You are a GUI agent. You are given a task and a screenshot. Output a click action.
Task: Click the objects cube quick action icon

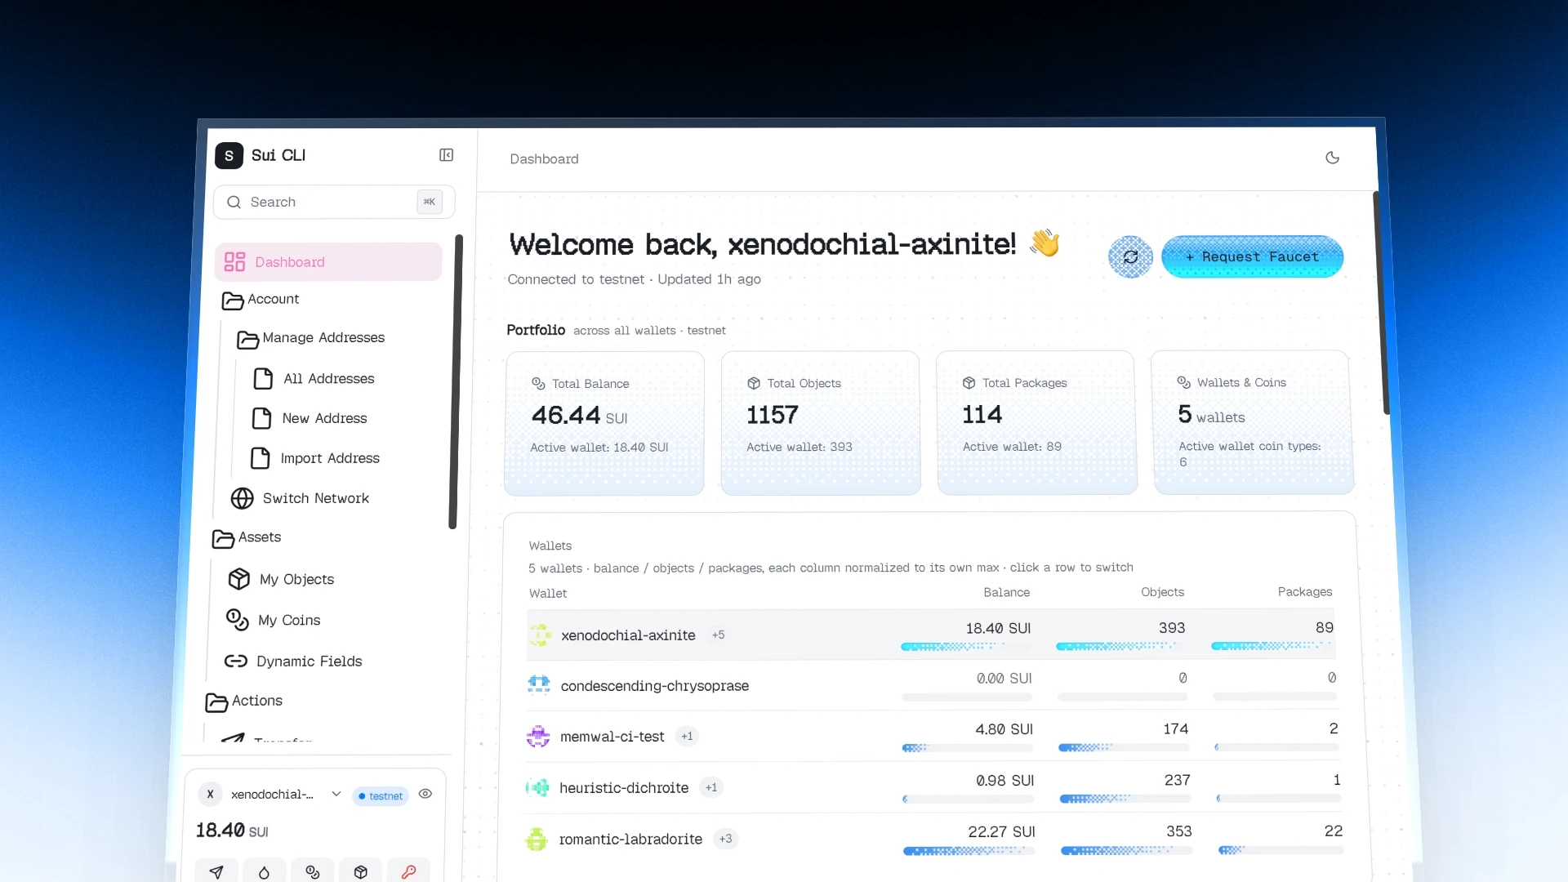[x=361, y=872]
